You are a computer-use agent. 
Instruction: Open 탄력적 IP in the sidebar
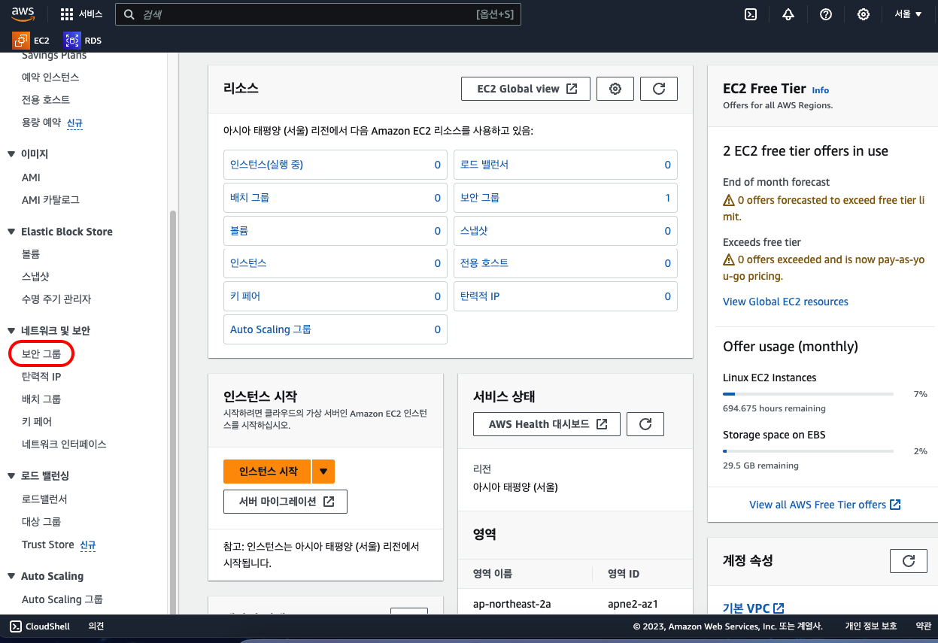pyautogui.click(x=41, y=377)
